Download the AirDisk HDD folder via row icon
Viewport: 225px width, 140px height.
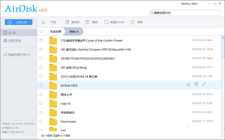pyautogui.click(x=188, y=84)
